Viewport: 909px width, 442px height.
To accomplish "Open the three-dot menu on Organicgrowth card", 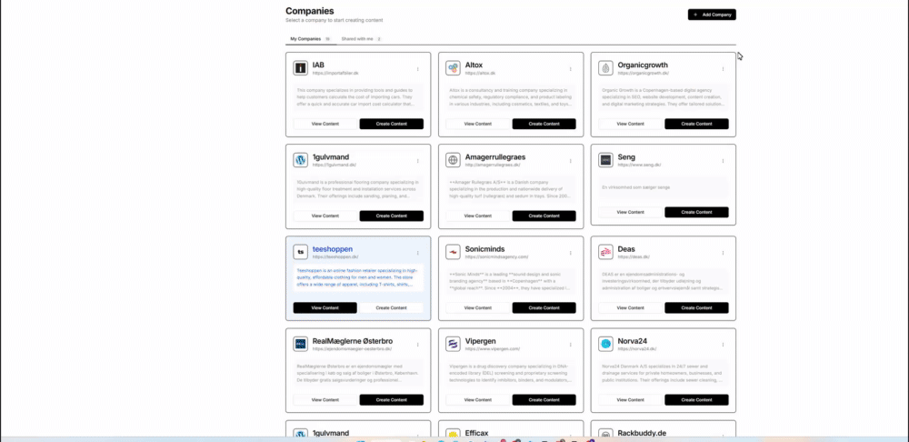I will click(x=723, y=69).
